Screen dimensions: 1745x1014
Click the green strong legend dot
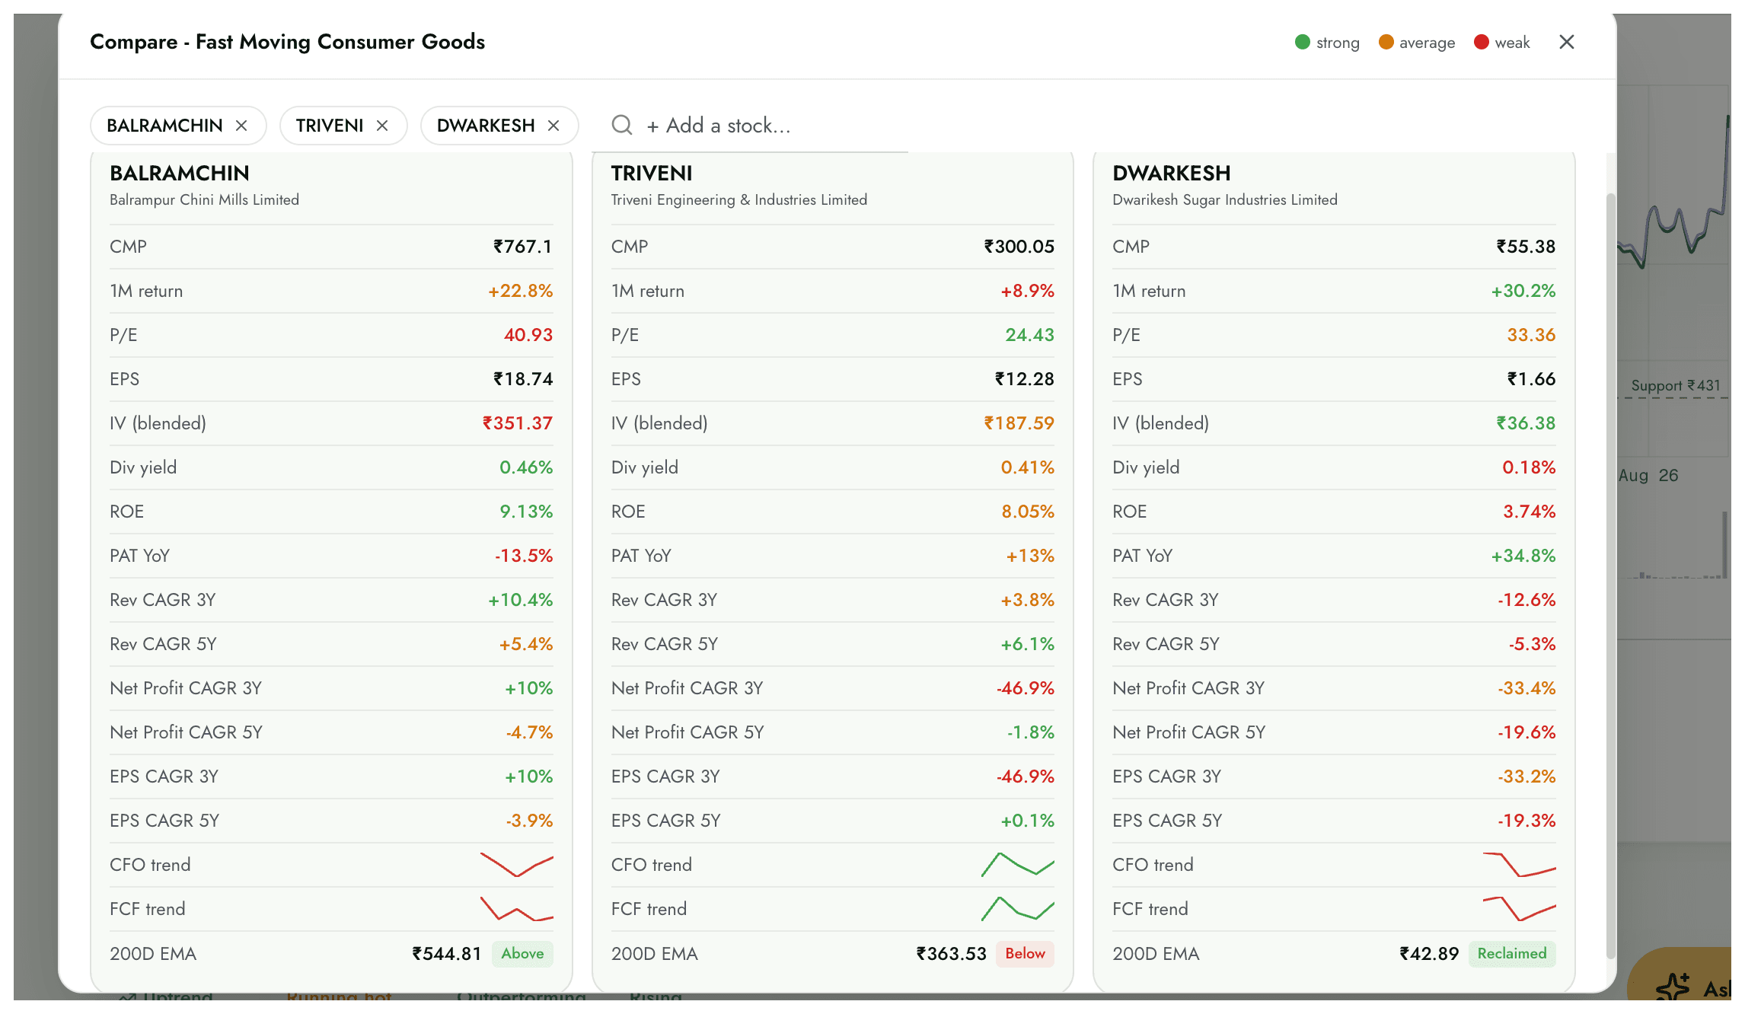click(1303, 42)
